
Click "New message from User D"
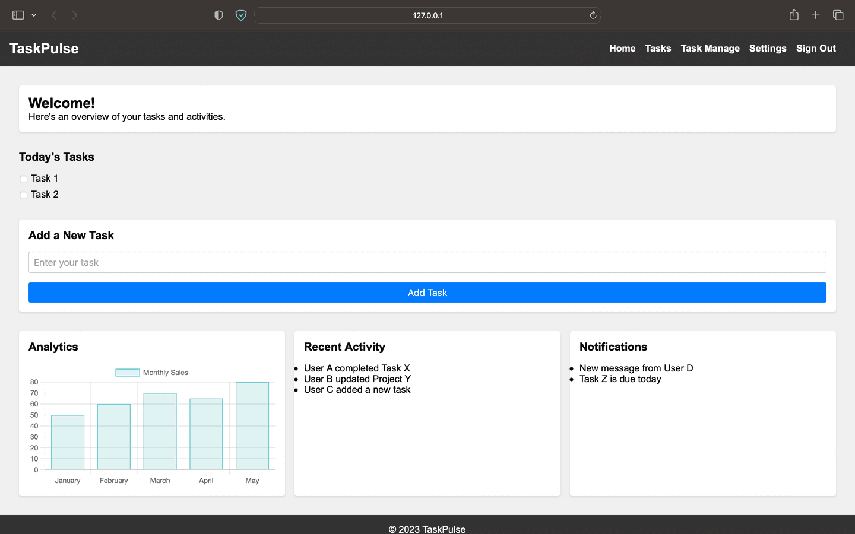pos(636,368)
